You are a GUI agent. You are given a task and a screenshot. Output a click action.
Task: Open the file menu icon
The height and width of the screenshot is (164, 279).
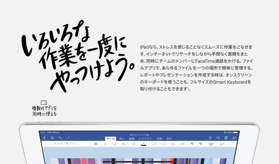pyautogui.click(x=52, y=138)
